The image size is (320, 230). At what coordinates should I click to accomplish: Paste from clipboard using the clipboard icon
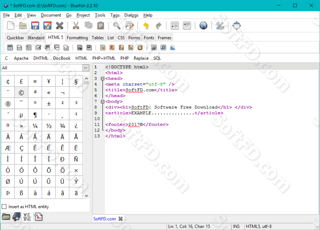click(x=100, y=26)
